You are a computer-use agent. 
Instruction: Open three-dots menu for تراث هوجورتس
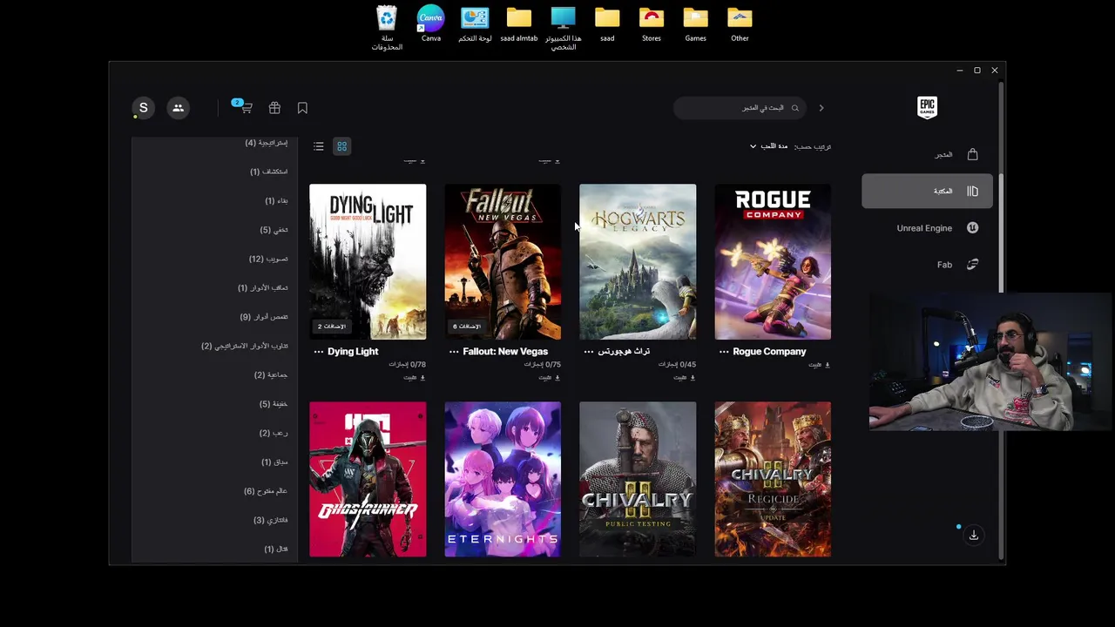(x=589, y=352)
